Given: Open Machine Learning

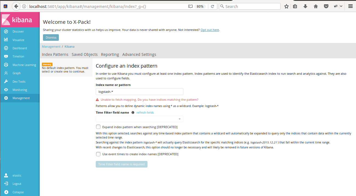Looking at the screenshot, I should click(6, 65).
